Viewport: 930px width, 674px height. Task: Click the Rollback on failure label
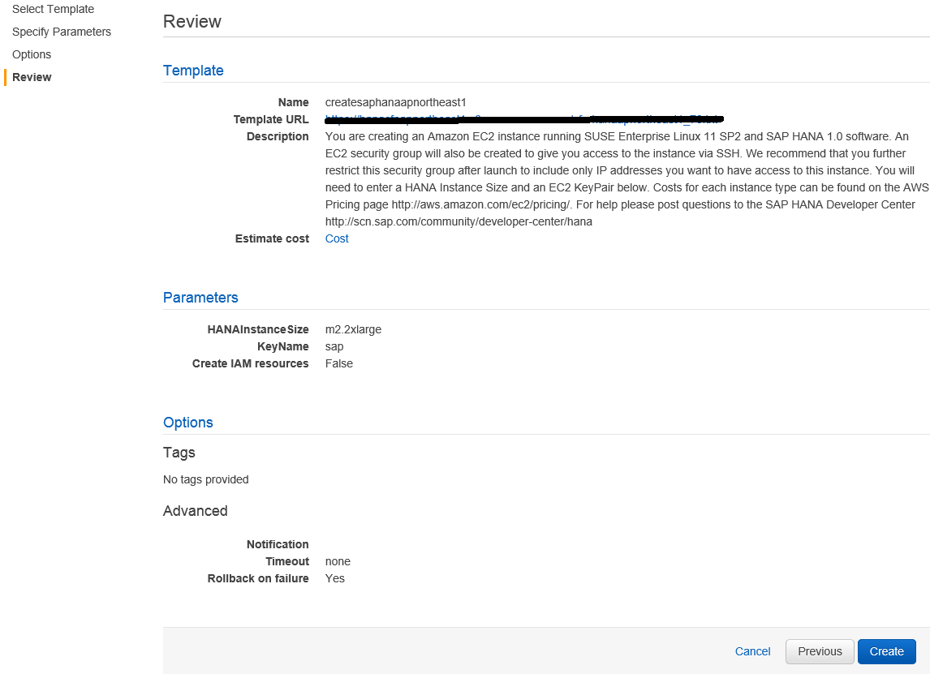(258, 578)
